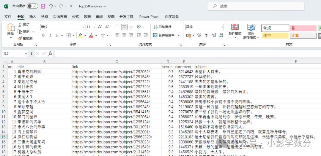Align text right
This screenshot has width=321, height=156.
131,35
